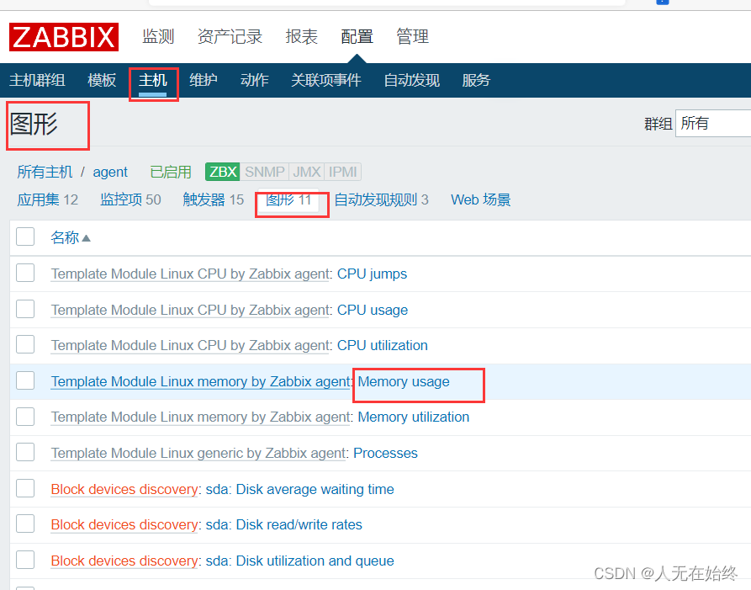Open Linux memory template link in Memory utilization row

pos(201,417)
